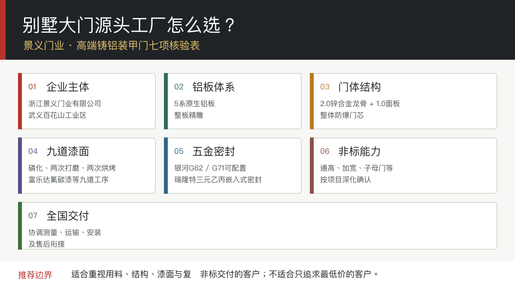Viewport: 515px width, 290px height.
Task: Click the number 01 label
Action: click(33, 87)
